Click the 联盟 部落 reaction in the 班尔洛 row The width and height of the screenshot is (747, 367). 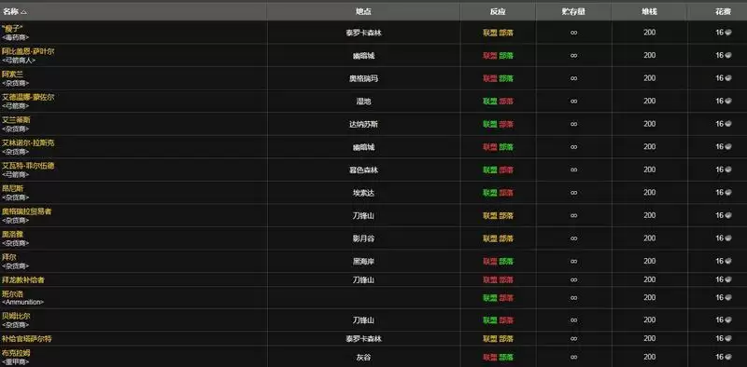[x=498, y=297]
